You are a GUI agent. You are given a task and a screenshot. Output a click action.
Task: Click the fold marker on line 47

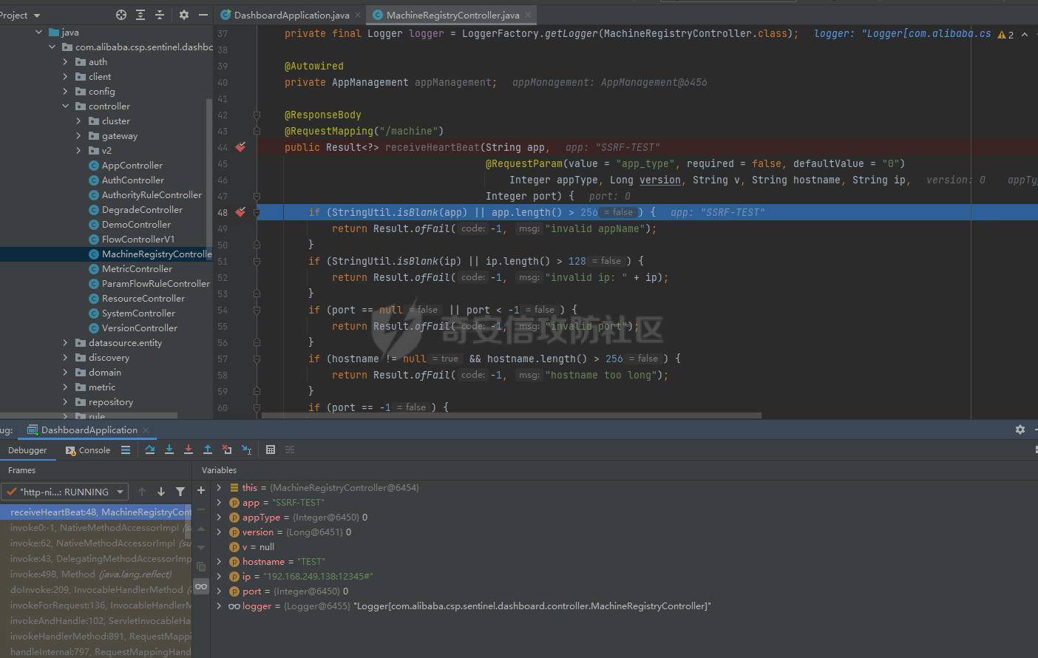coord(257,197)
